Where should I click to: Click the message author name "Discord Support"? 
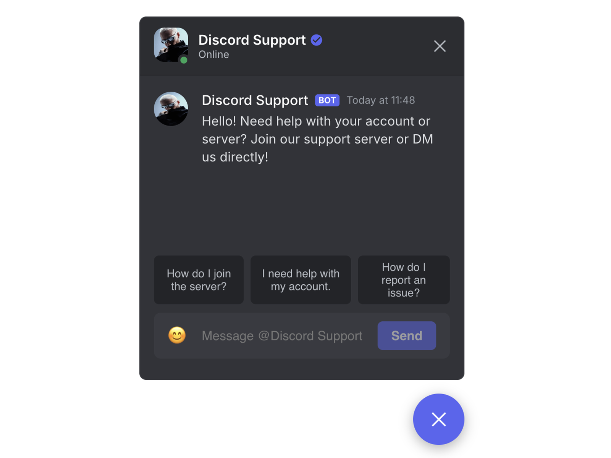pyautogui.click(x=255, y=100)
